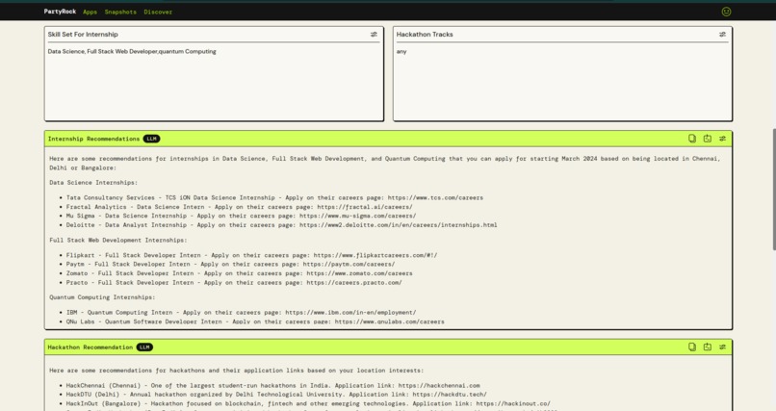The image size is (776, 411).
Task: Go to the Apps menu item
Action: click(91, 12)
